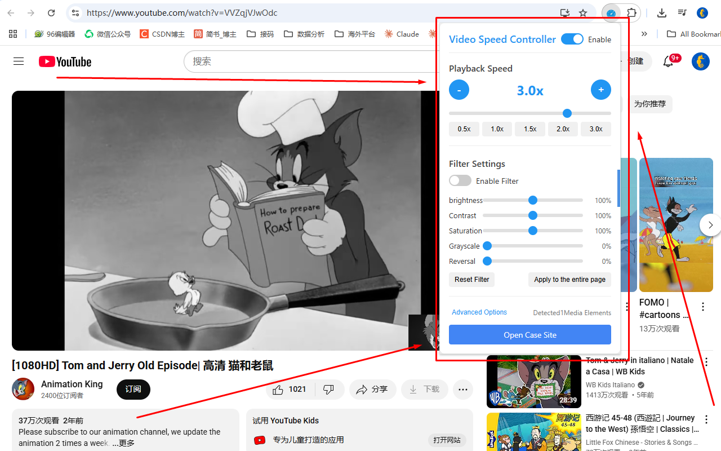Go to YouTube home via logo
The width and height of the screenshot is (721, 451).
[65, 61]
